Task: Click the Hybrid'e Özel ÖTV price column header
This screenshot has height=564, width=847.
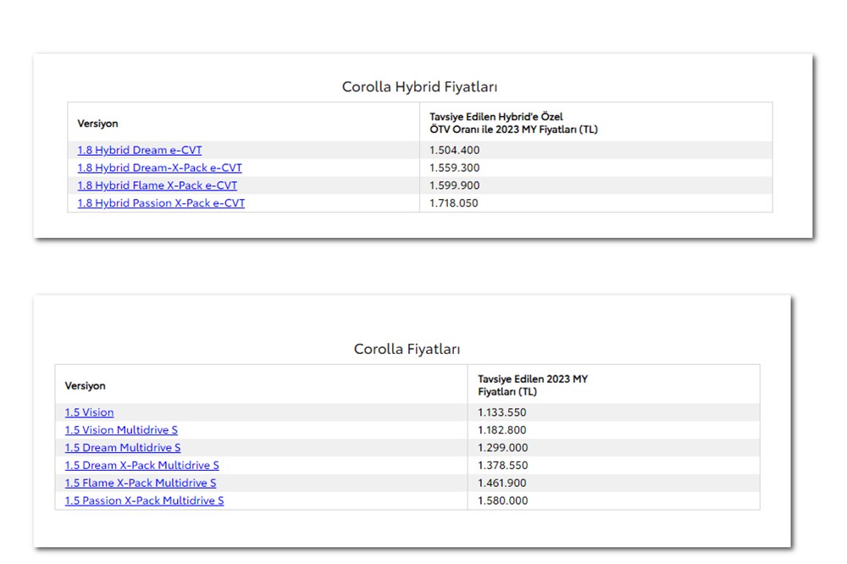Action: (513, 123)
